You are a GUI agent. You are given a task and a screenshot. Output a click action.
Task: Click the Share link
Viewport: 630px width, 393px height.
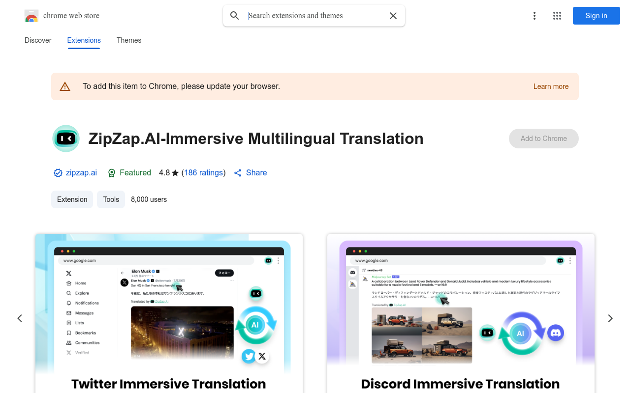tap(251, 173)
